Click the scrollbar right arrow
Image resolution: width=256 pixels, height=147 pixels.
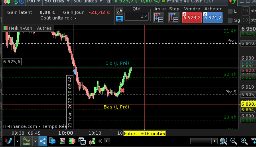click(215, 141)
